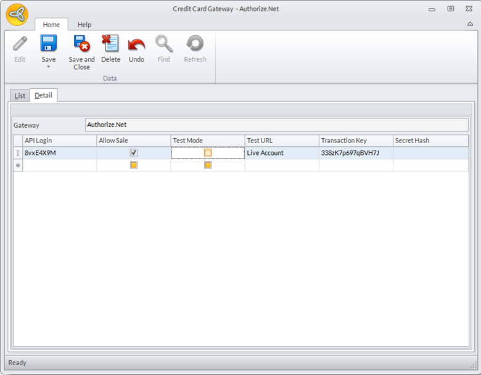
Task: Click the Edit pencil icon
Action: coord(20,44)
